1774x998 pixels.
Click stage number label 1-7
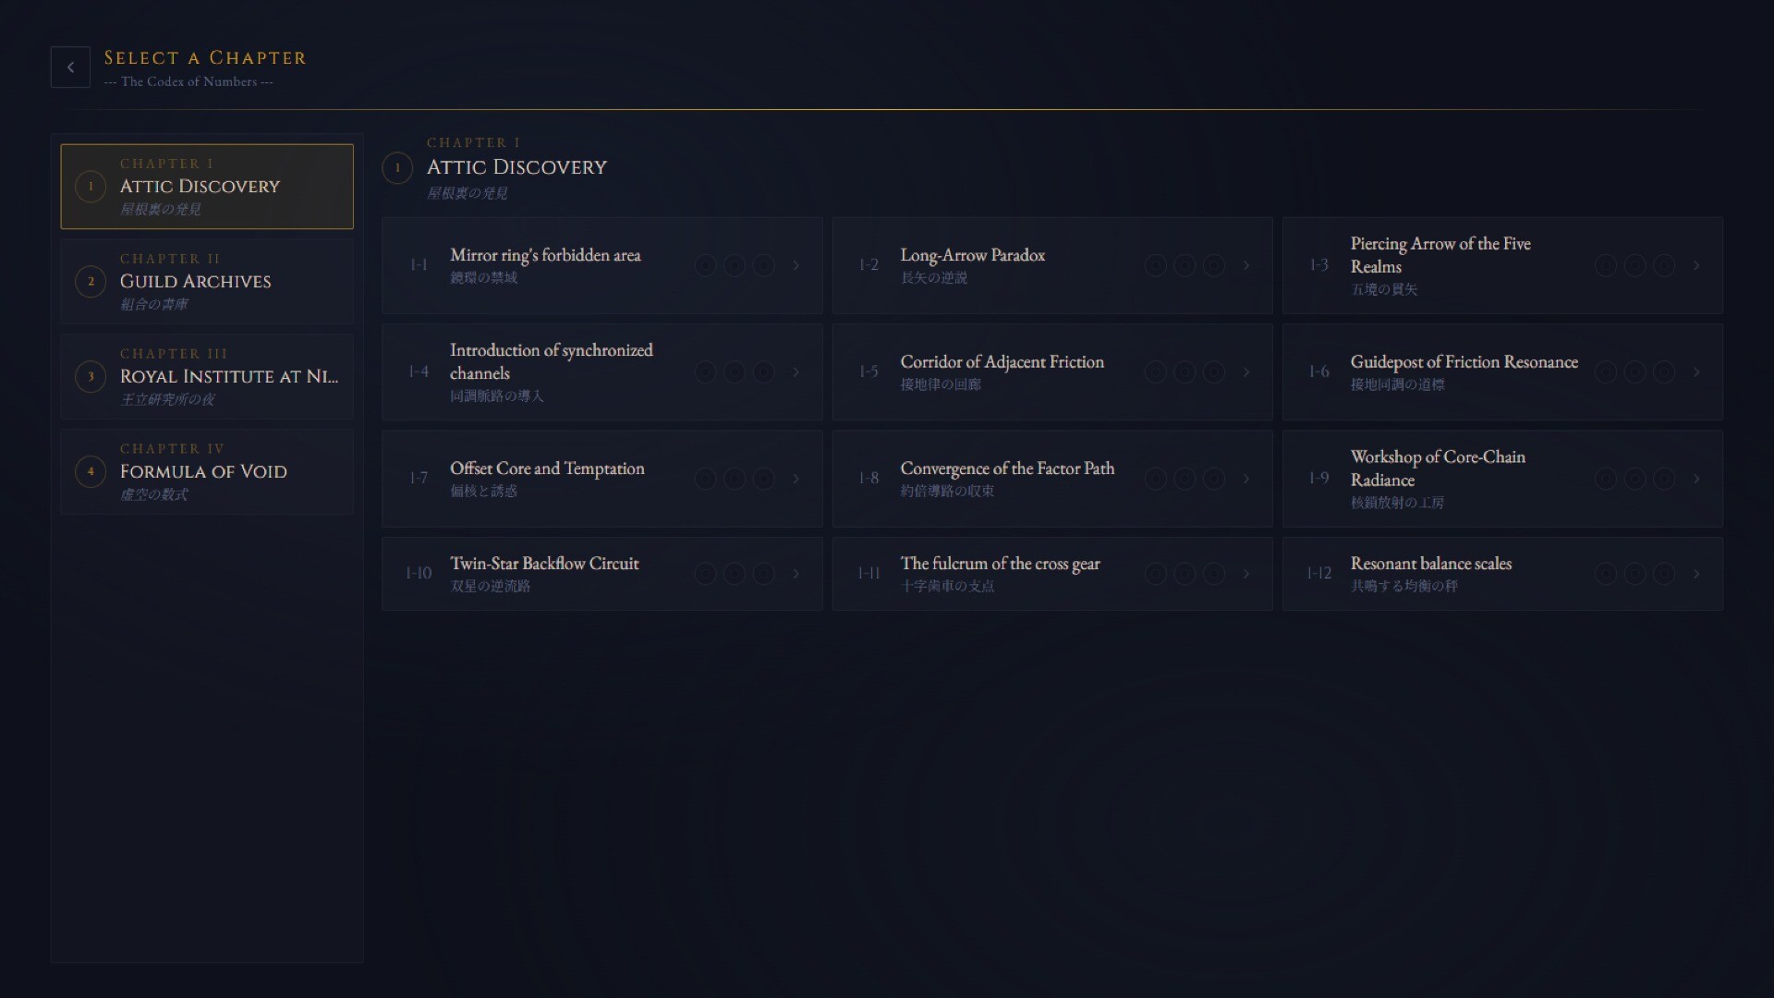click(x=419, y=478)
